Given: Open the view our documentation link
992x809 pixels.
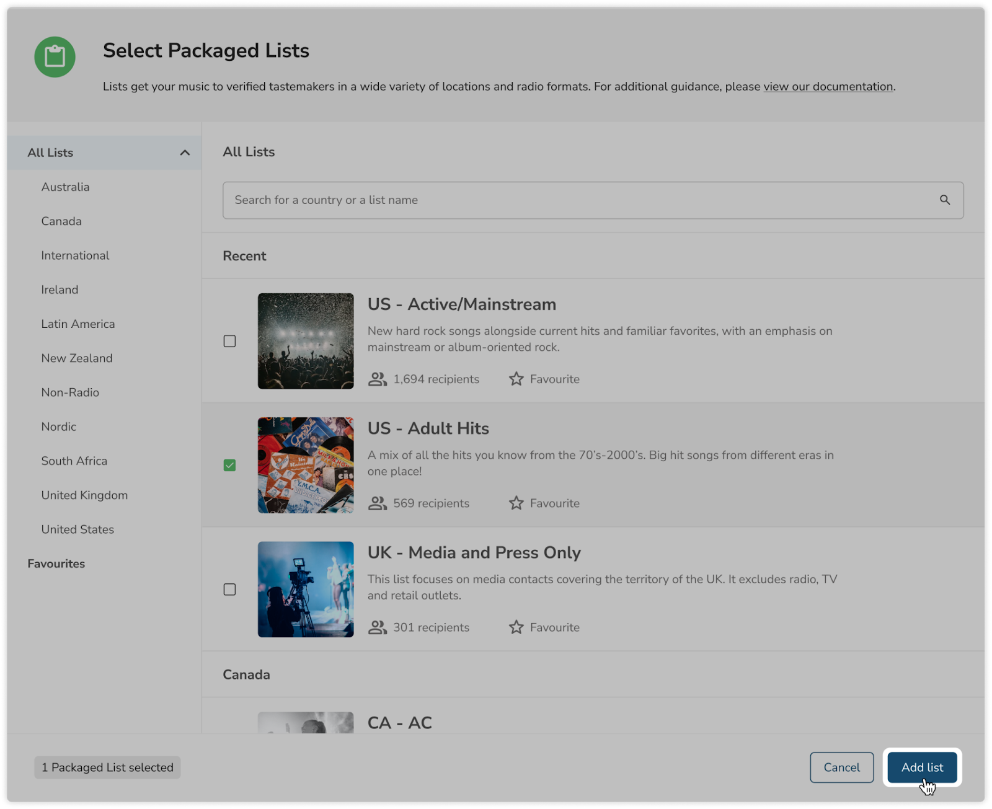Looking at the screenshot, I should (828, 87).
